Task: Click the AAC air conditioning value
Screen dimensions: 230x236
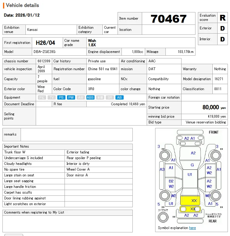Action: (x=152, y=61)
